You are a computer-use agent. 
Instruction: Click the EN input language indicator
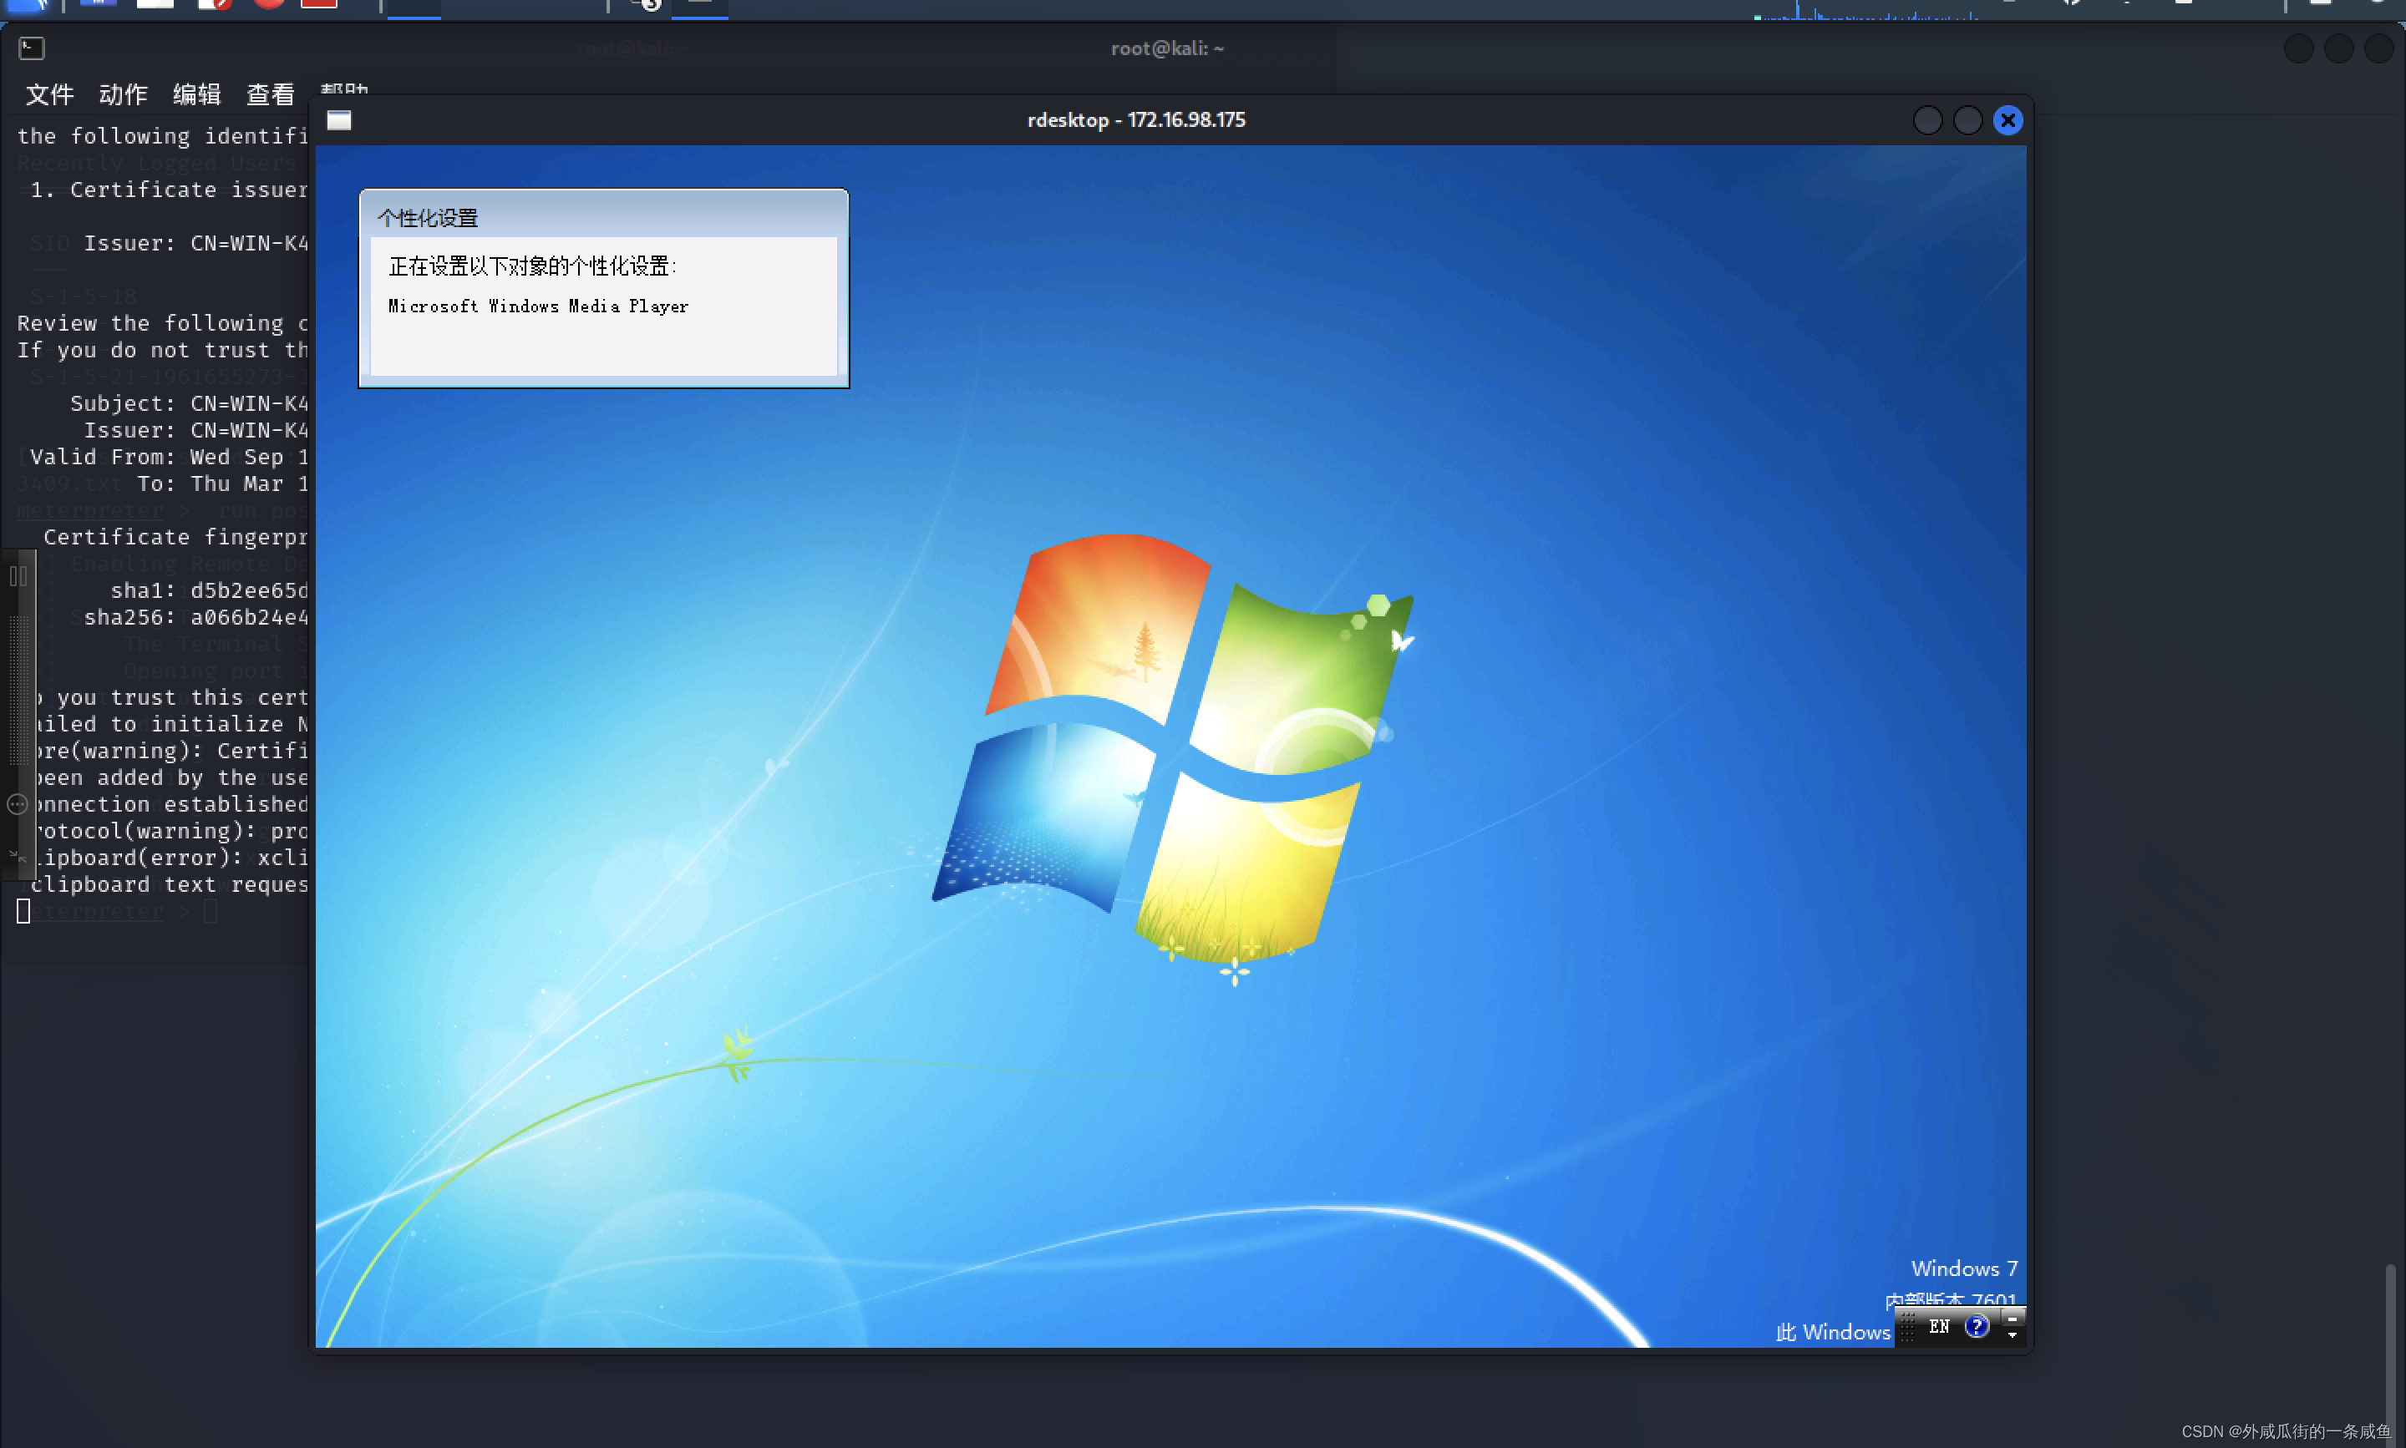coord(1940,1326)
